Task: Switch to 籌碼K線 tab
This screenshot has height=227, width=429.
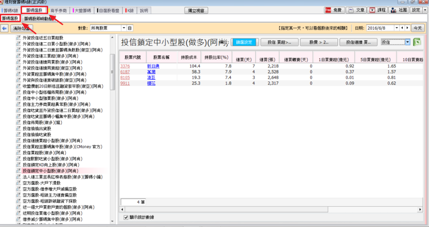Action: tap(10, 10)
